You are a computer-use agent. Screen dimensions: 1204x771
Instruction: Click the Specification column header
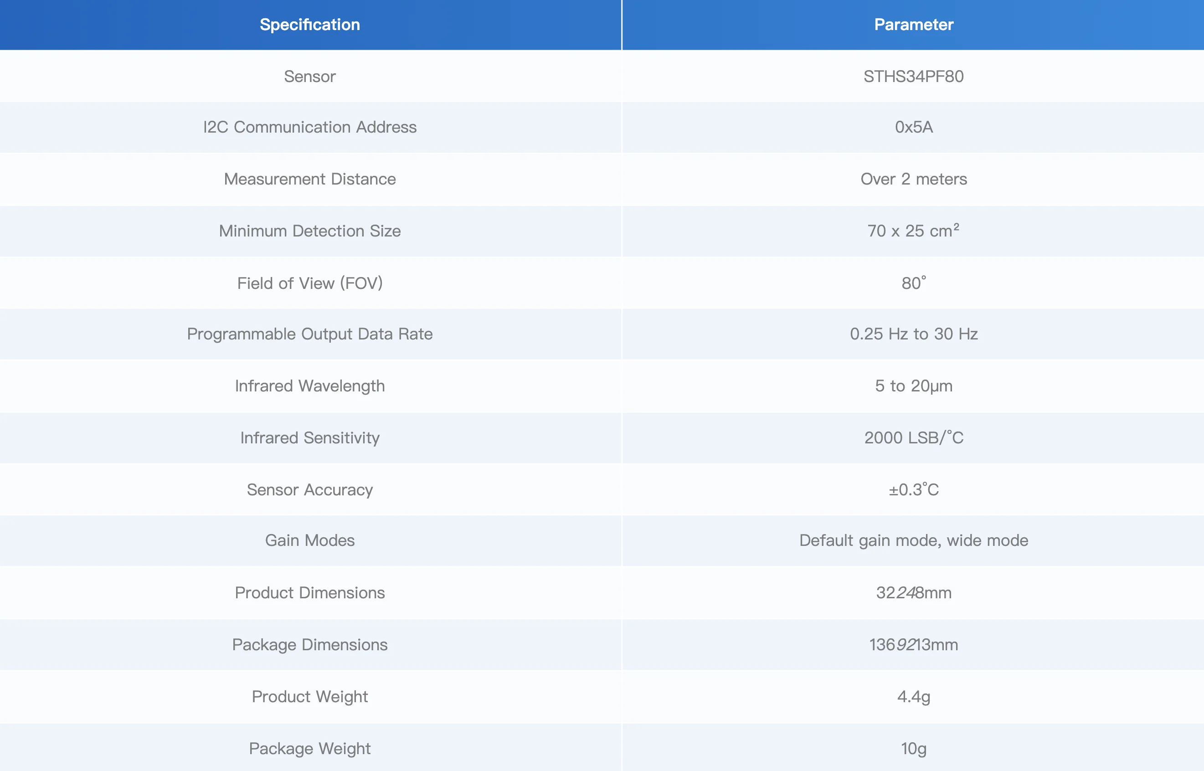tap(310, 25)
